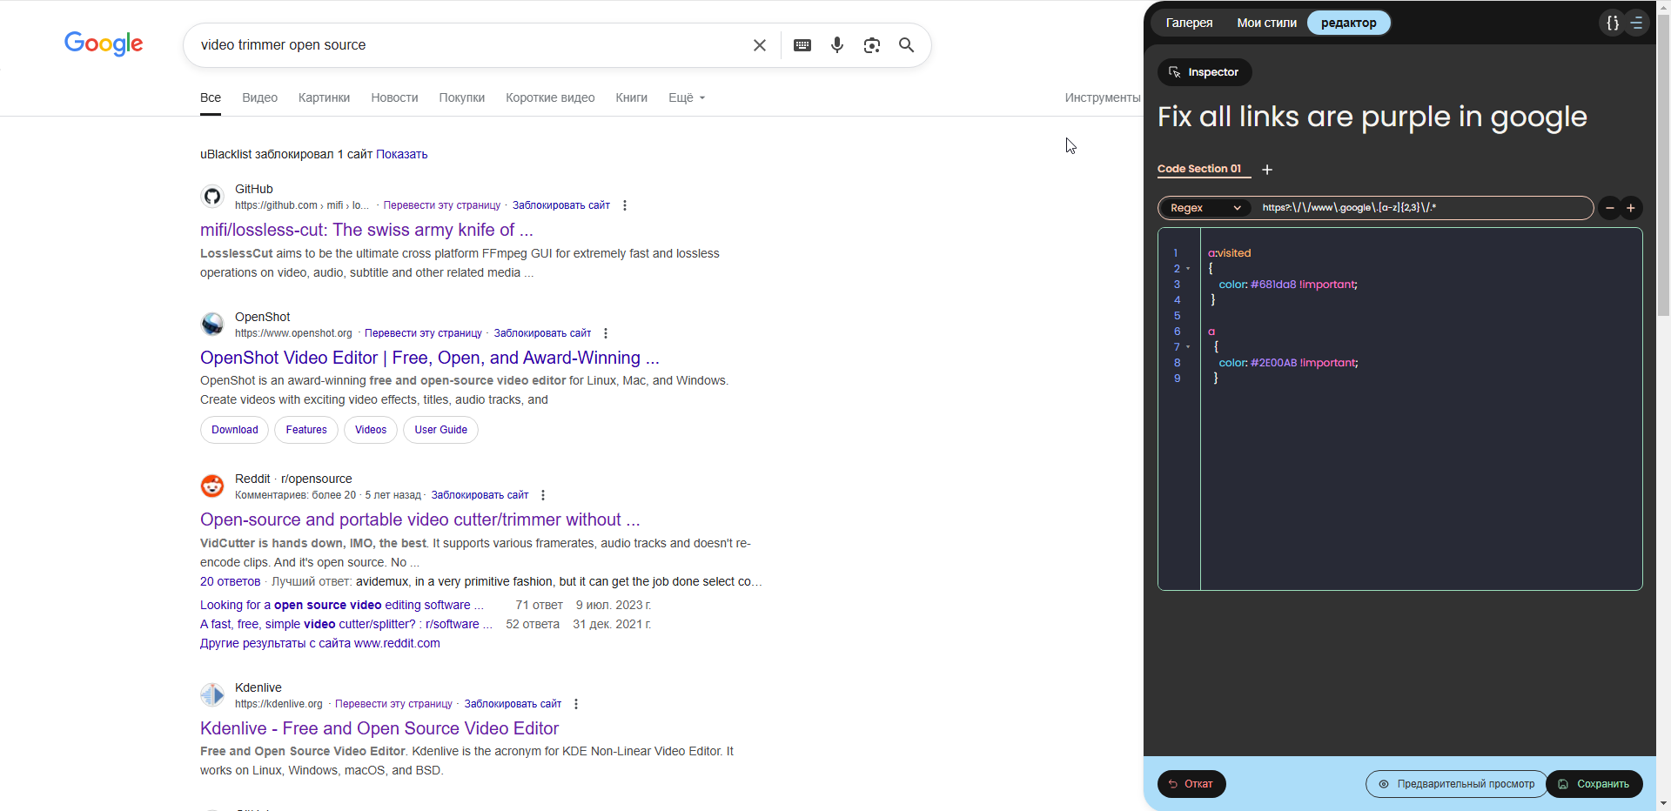Click the Сохранить button
This screenshot has height=811, width=1671.
click(1594, 784)
